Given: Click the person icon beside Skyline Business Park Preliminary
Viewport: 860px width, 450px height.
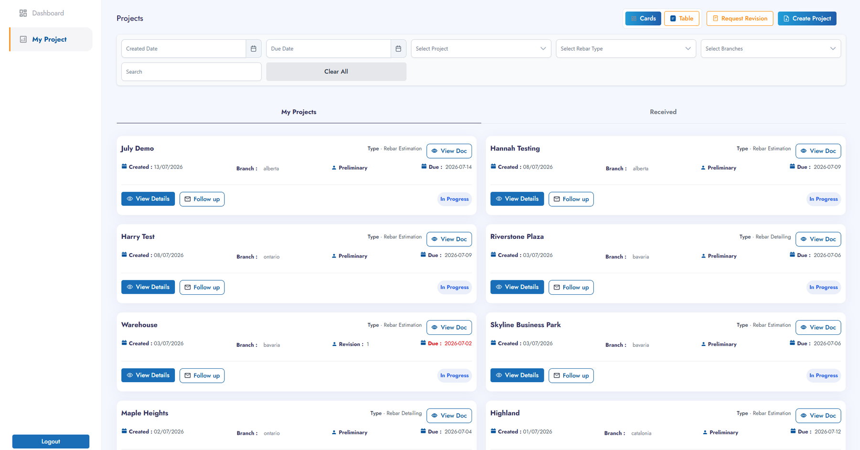Looking at the screenshot, I should tap(703, 344).
